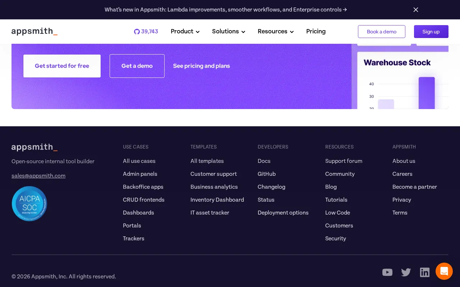Click the Sign up button
460x287 pixels.
point(431,32)
